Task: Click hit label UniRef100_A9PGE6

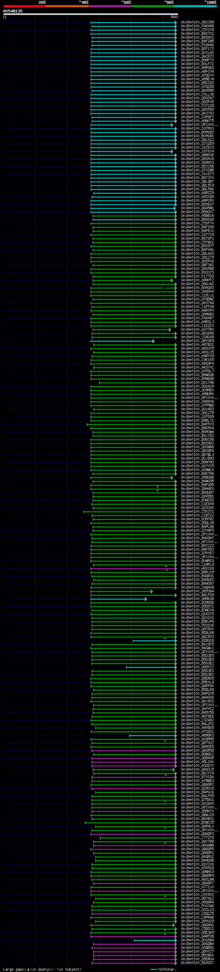Action: [x=197, y=68]
